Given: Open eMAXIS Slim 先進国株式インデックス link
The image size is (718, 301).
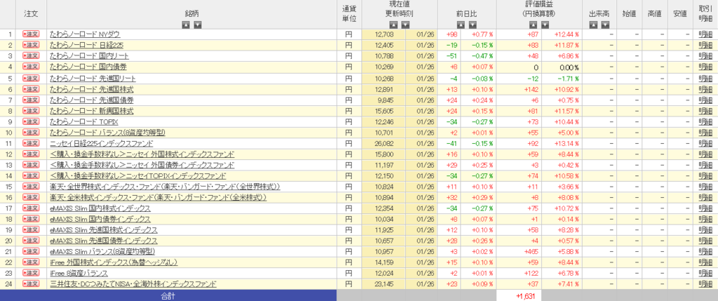Looking at the screenshot, I should (104, 230).
